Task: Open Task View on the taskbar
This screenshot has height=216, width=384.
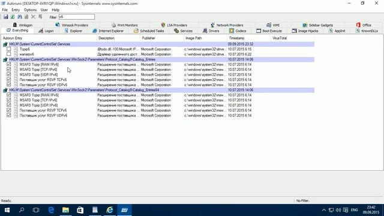Action: tap(36, 210)
